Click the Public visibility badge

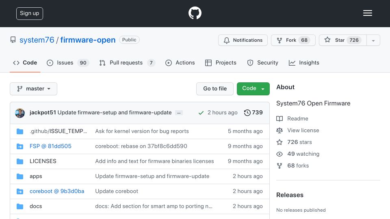129,40
